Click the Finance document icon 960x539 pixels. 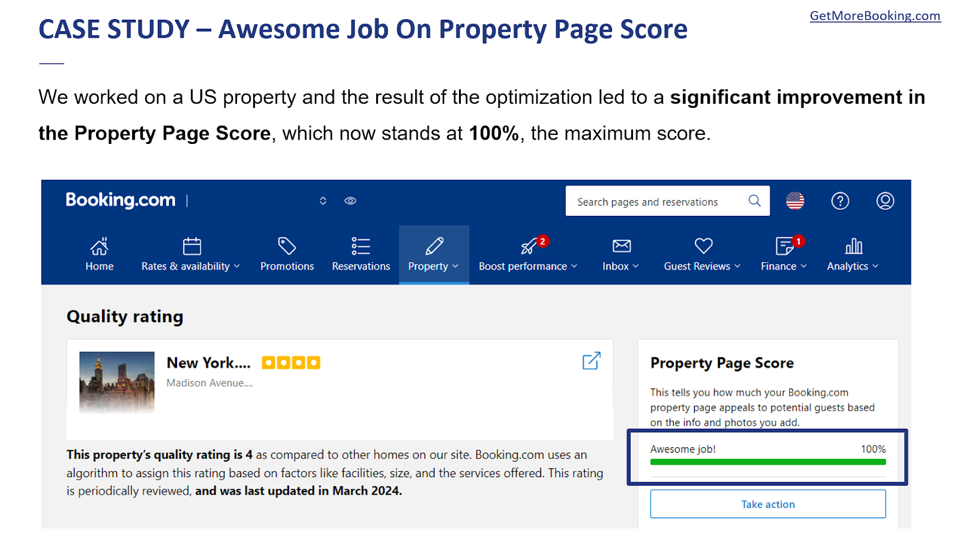coord(784,246)
